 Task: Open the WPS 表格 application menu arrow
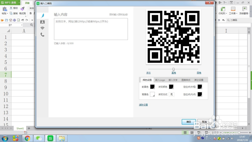click(19, 3)
